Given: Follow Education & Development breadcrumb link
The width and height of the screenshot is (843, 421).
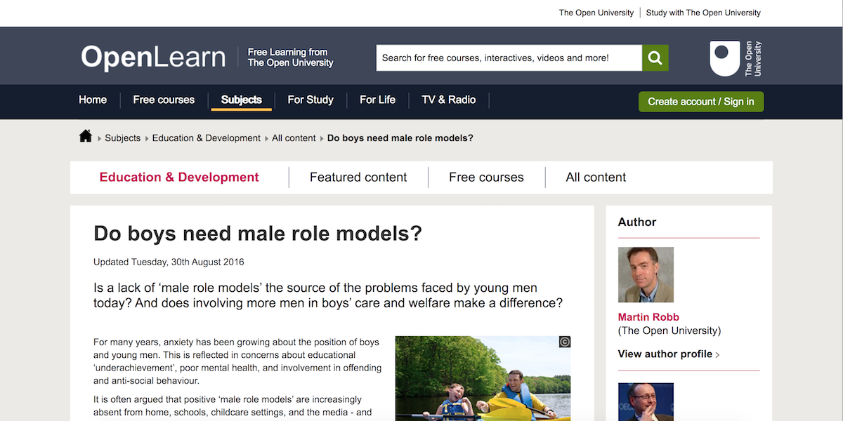Looking at the screenshot, I should tap(206, 138).
